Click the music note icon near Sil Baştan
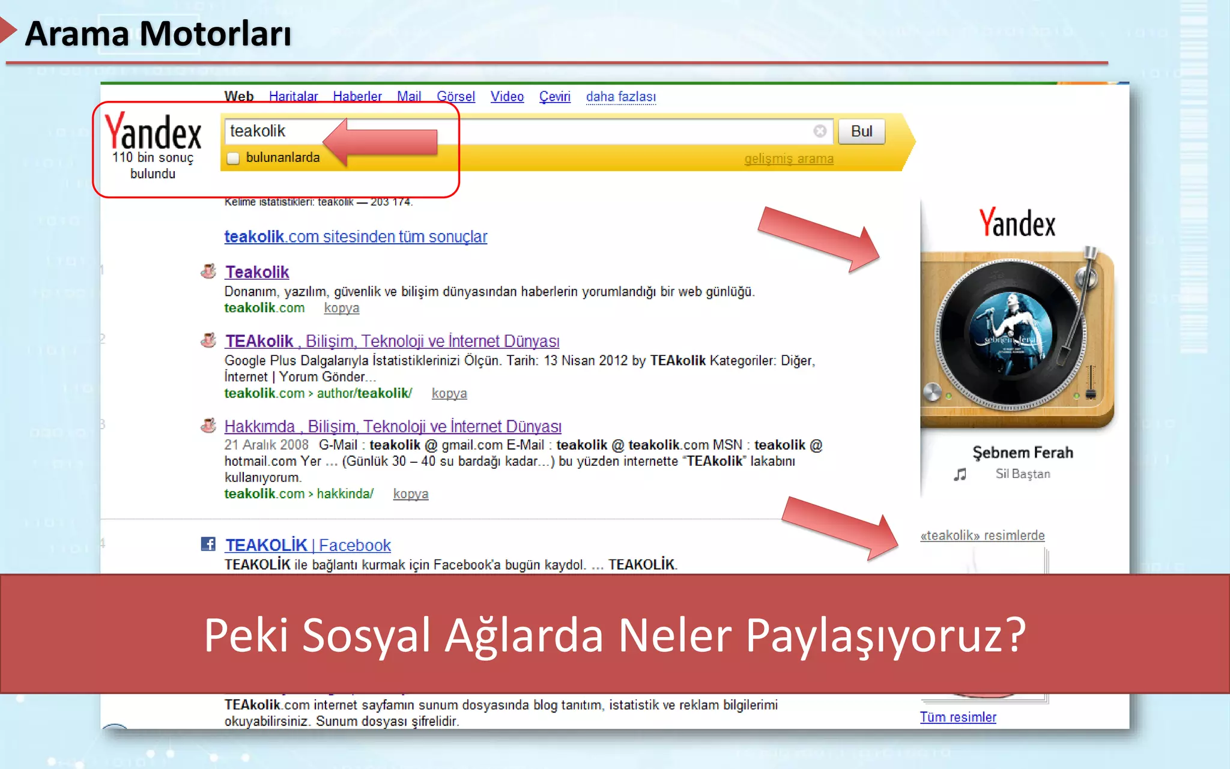The image size is (1230, 769). (960, 474)
